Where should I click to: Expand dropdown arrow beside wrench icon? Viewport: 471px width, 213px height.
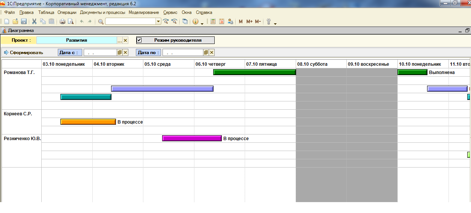point(275,24)
